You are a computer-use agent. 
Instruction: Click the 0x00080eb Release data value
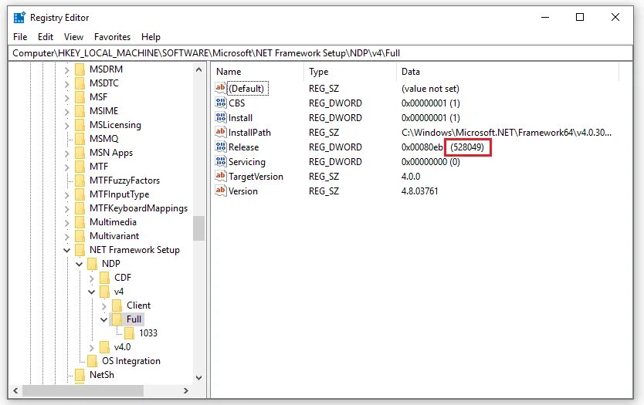point(422,147)
